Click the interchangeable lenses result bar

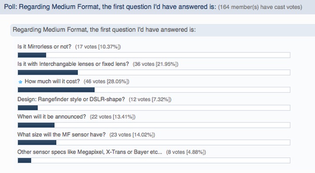coord(154,72)
